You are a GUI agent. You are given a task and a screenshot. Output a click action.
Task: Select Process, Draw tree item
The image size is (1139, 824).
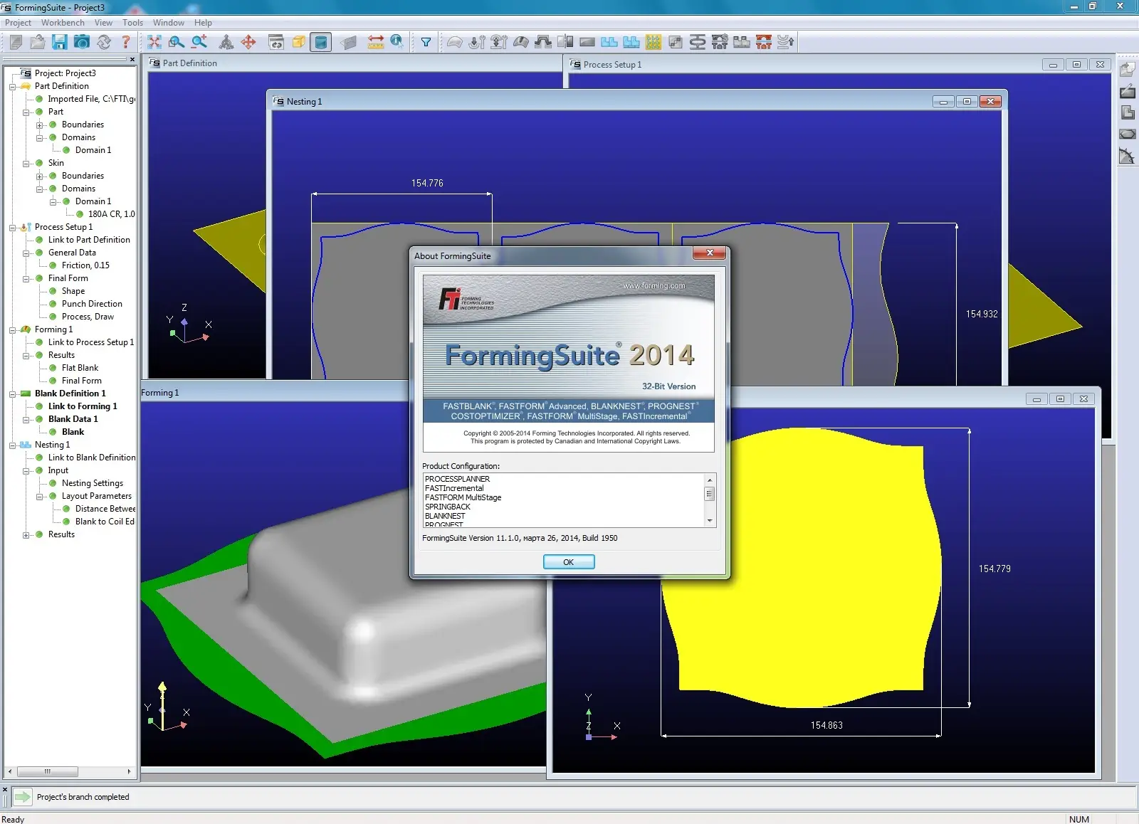coord(88,317)
